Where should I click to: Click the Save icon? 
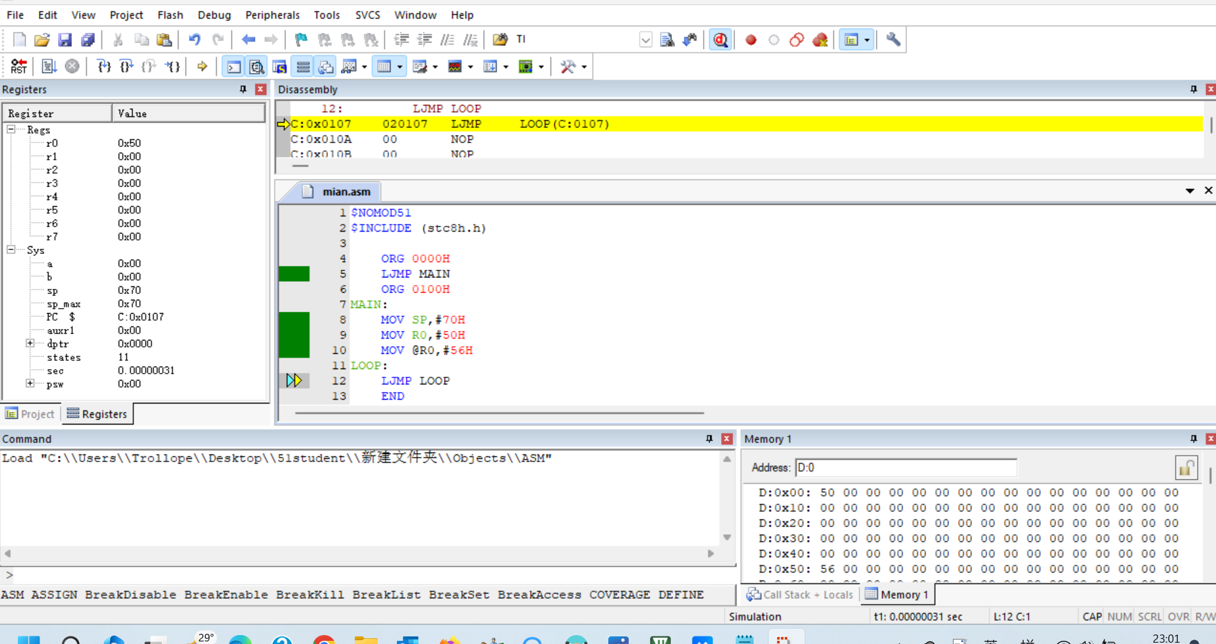point(65,39)
